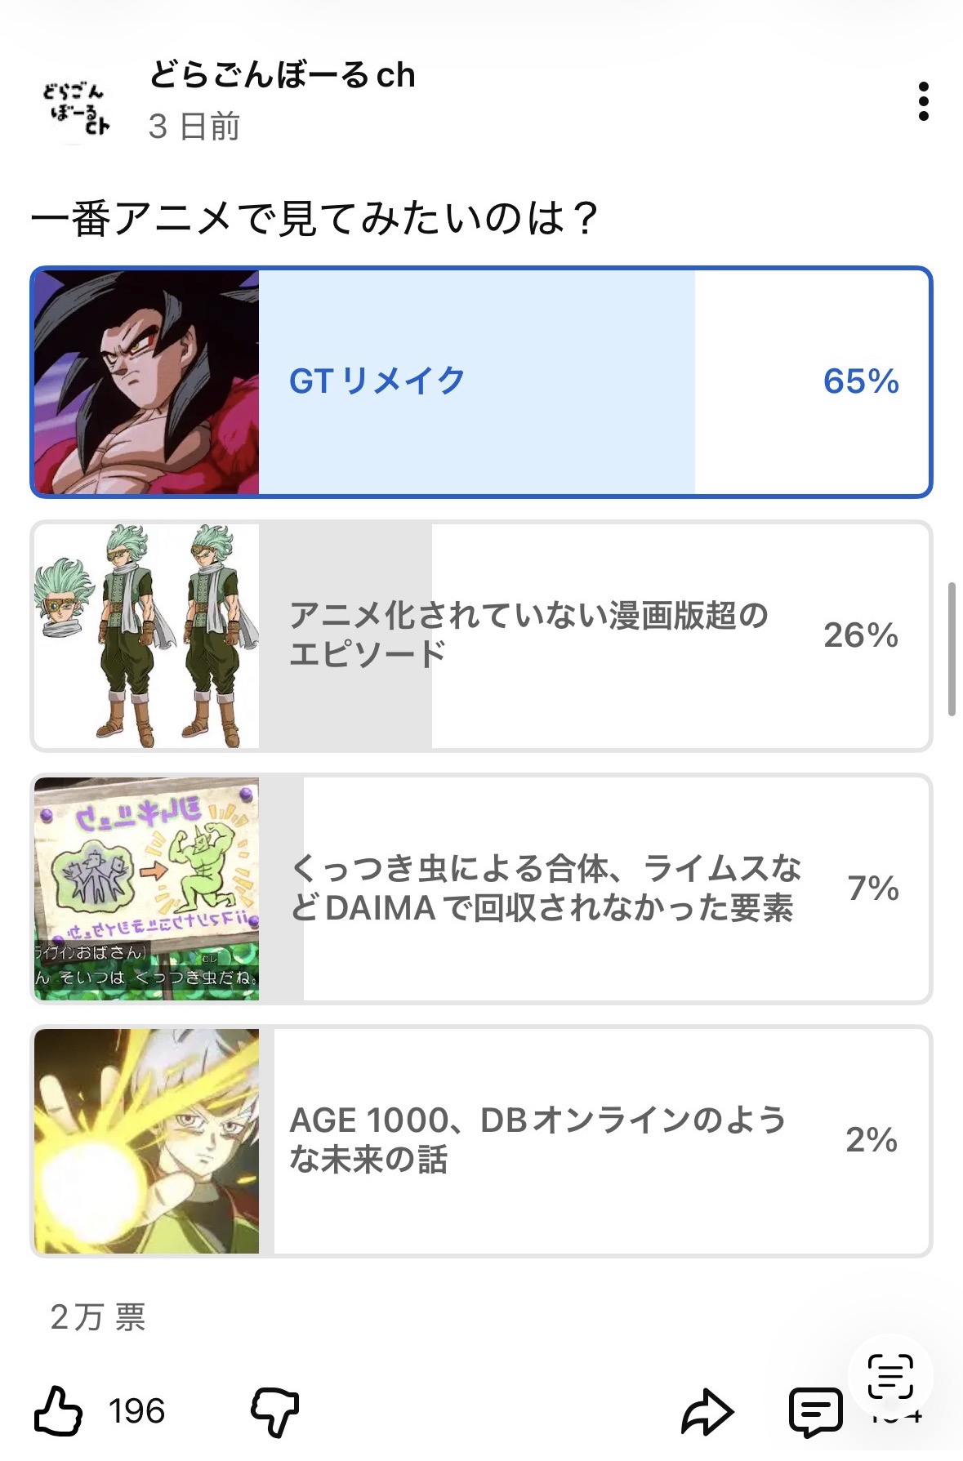The image size is (963, 1461).
Task: Tap the 2万票 vote count text
Action: tap(98, 1316)
